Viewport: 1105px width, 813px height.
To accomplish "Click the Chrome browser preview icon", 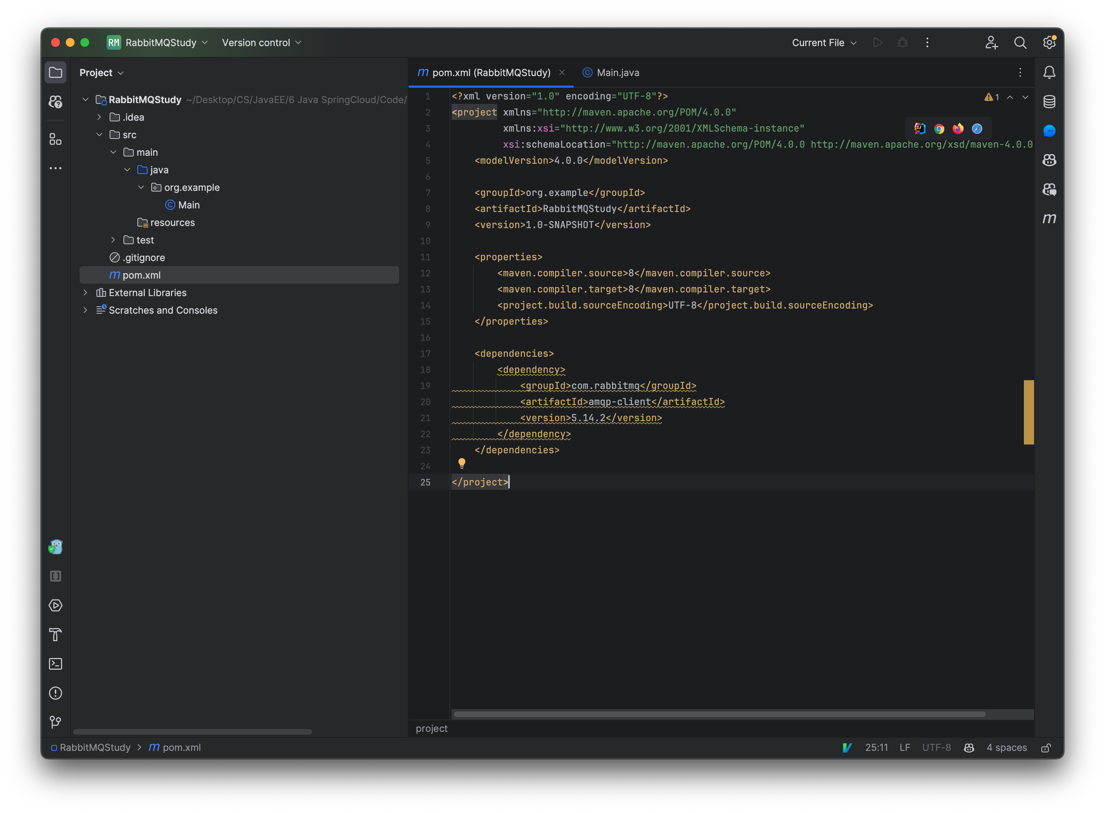I will pos(939,129).
